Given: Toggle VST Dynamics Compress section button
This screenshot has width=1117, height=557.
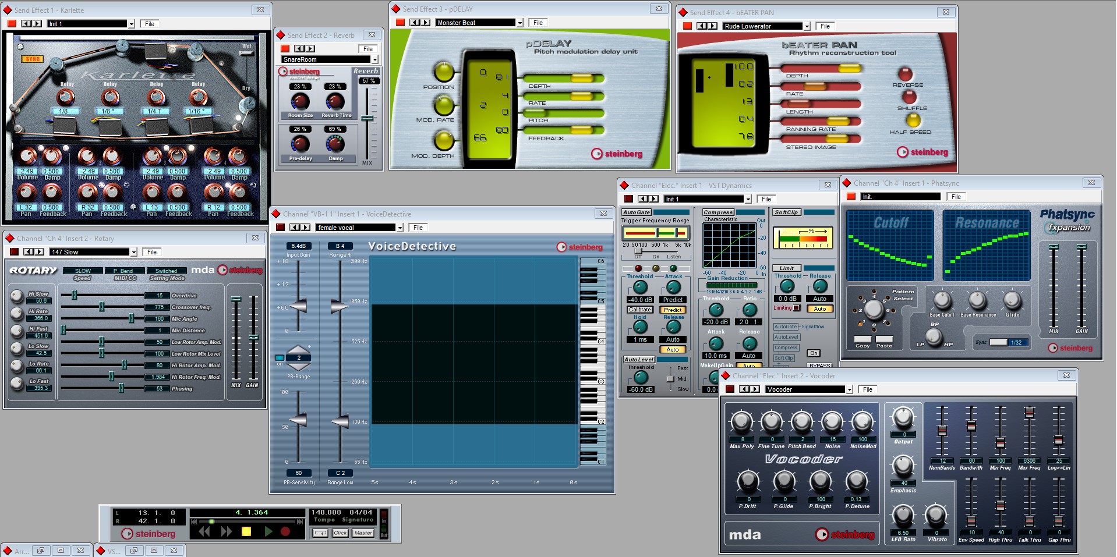Looking at the screenshot, I should 718,212.
